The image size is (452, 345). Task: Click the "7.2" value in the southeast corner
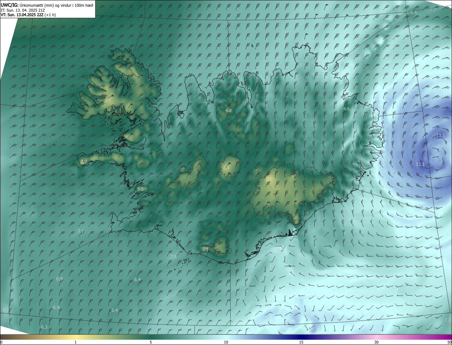click(447, 320)
